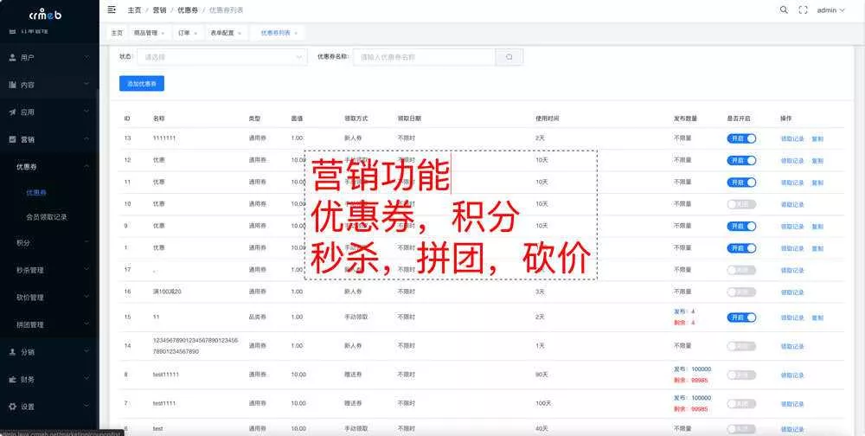Click the 添加优惠券 button

click(142, 83)
